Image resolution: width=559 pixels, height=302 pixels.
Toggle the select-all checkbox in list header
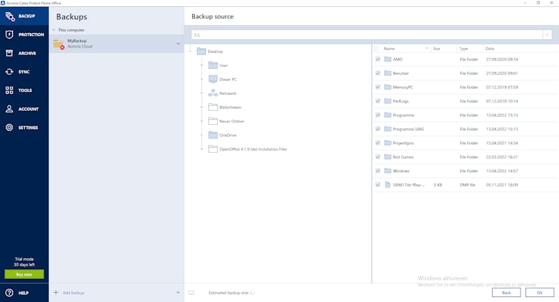click(376, 48)
